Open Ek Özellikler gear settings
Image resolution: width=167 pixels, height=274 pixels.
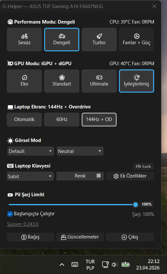point(130,176)
